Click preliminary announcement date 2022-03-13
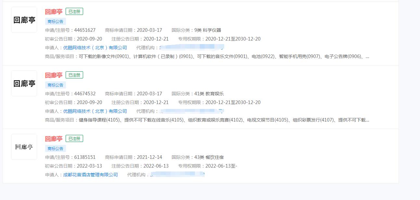The image size is (420, 200). (89, 166)
